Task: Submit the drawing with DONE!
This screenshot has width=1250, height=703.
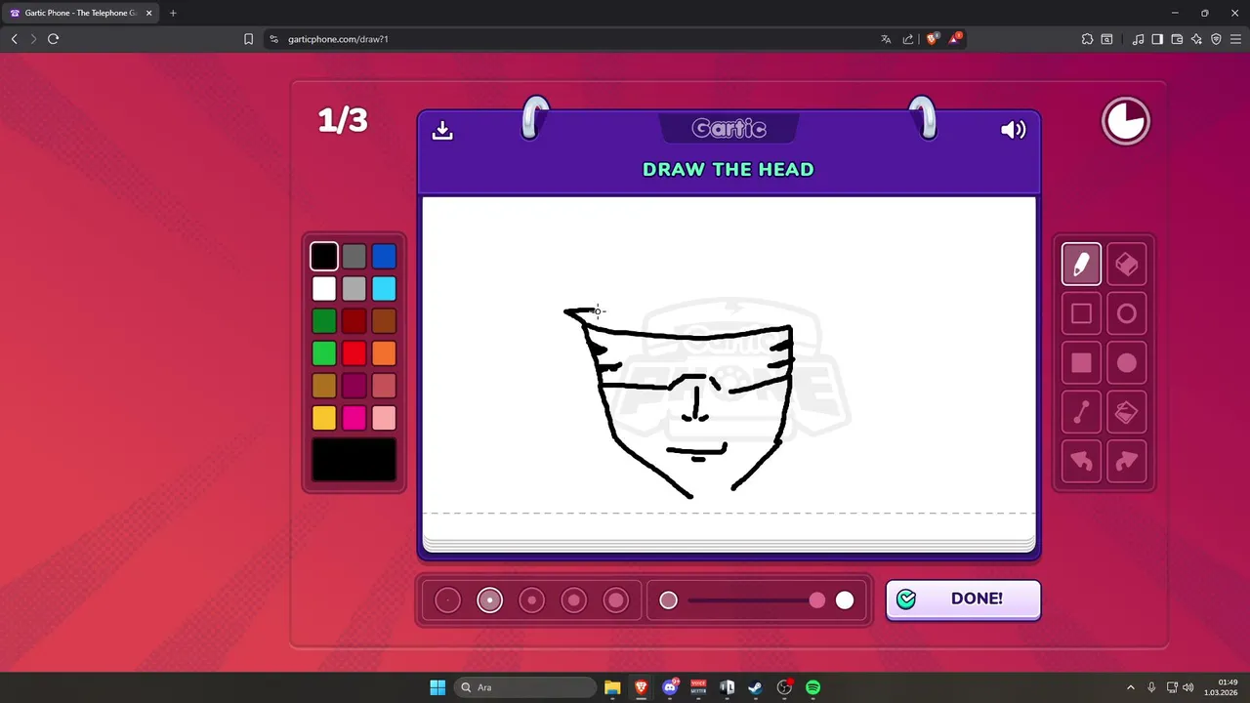Action: (963, 599)
